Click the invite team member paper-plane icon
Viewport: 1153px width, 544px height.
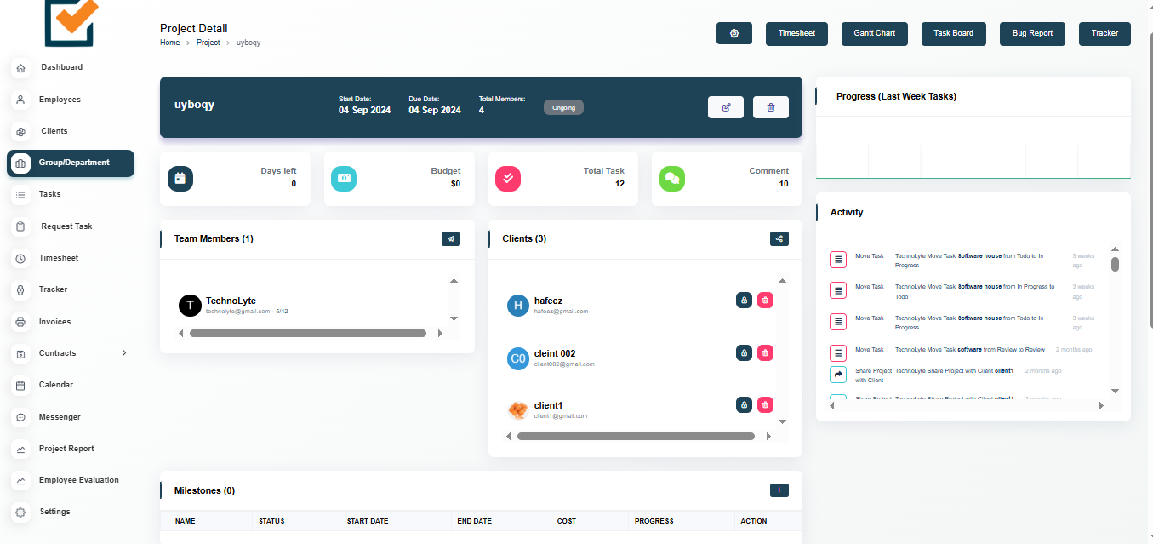coord(451,239)
